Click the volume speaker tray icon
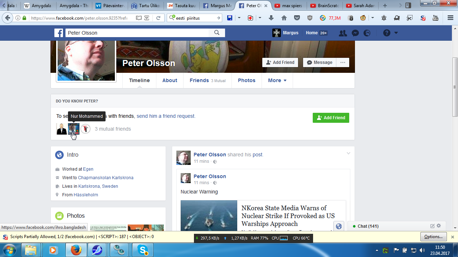458x257 pixels. (422, 250)
